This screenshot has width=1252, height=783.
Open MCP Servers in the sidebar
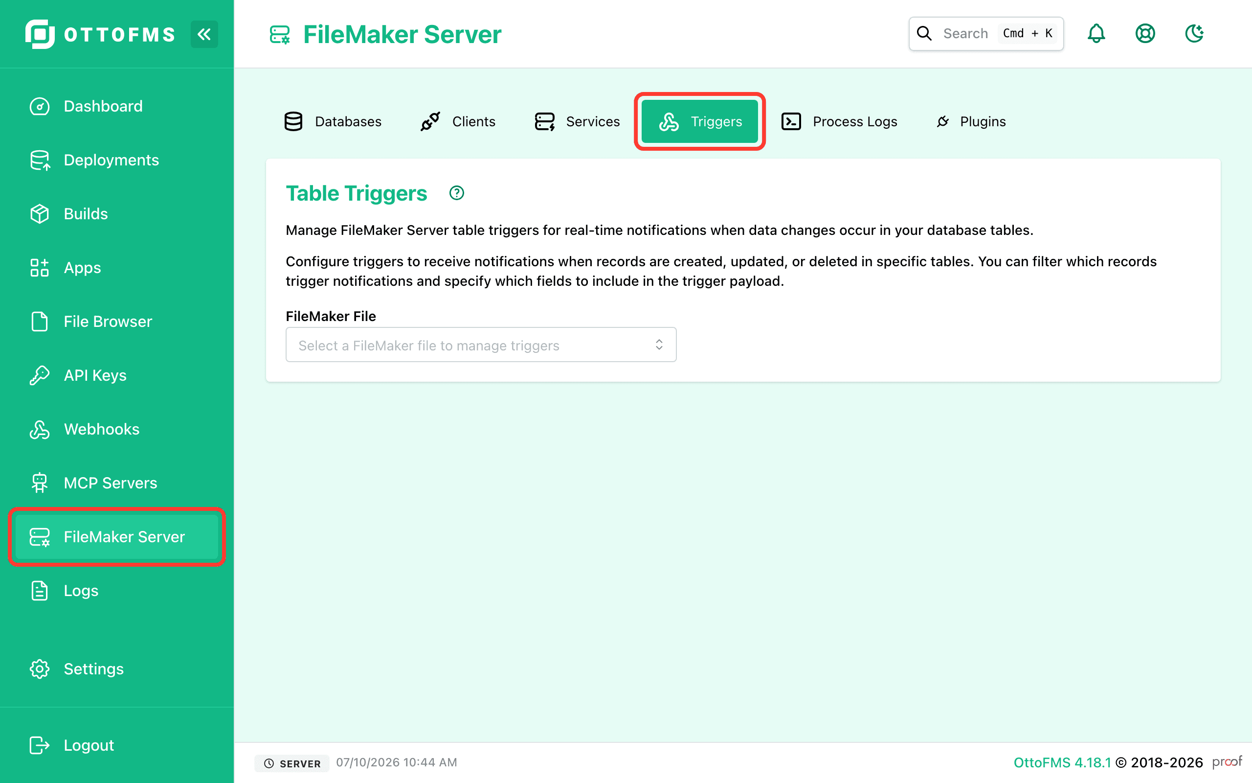coord(117,483)
